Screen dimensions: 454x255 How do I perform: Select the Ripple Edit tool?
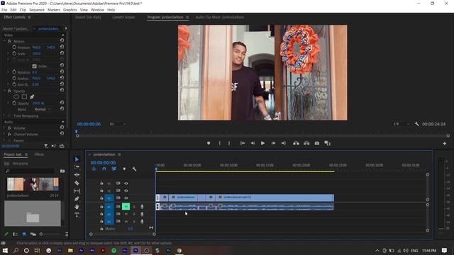77,175
